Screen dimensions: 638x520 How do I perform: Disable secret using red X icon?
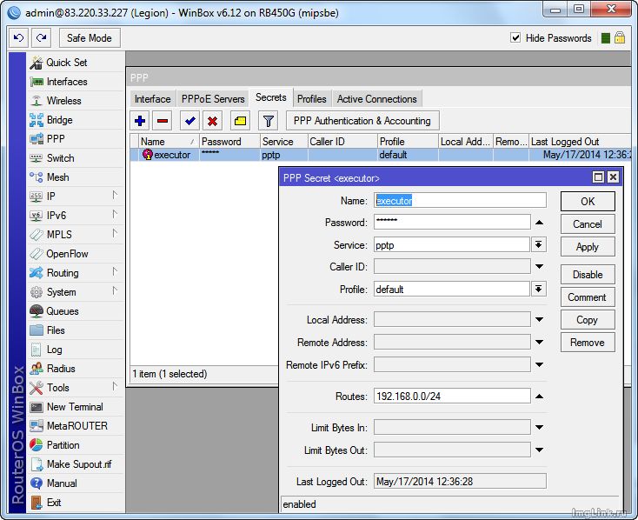point(212,121)
